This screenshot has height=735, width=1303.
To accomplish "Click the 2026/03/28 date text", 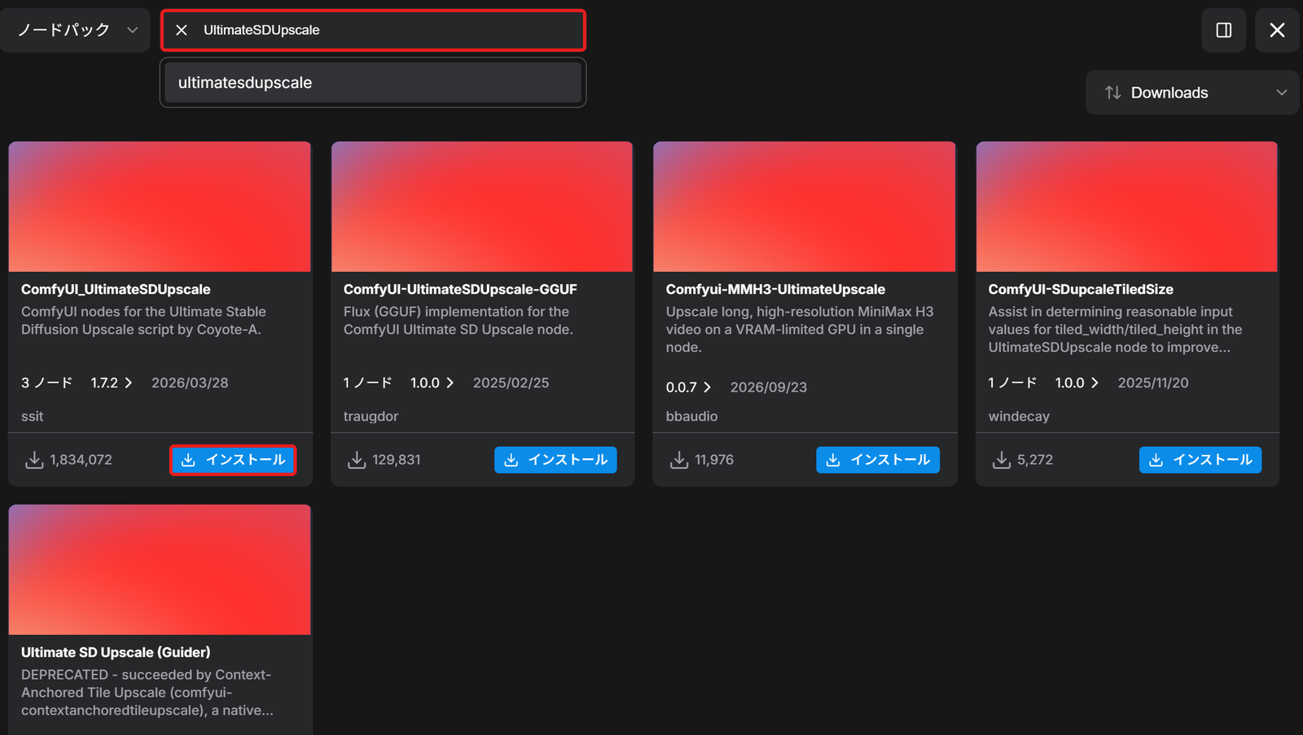I will point(190,383).
